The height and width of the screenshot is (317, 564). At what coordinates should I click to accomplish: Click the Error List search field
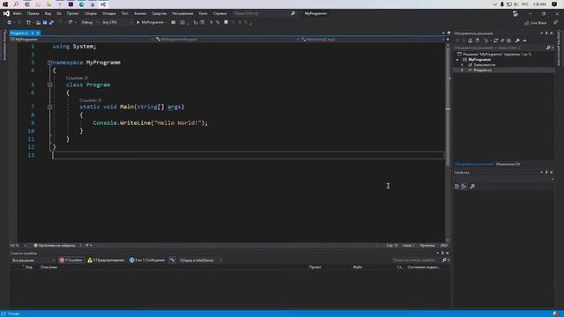416,260
